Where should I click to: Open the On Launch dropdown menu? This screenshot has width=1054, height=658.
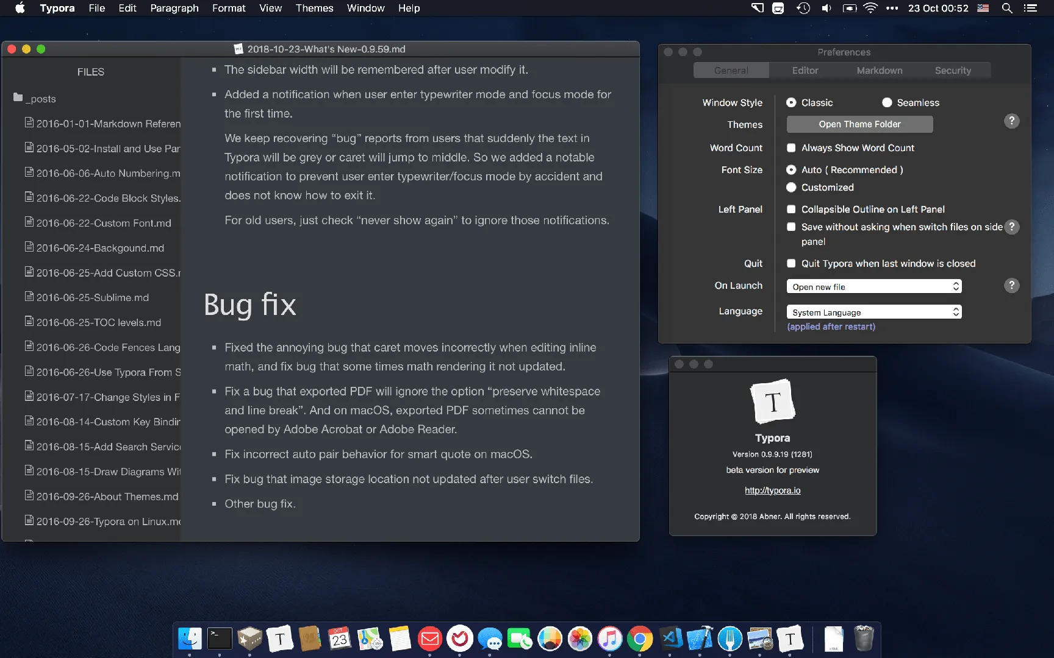(874, 286)
